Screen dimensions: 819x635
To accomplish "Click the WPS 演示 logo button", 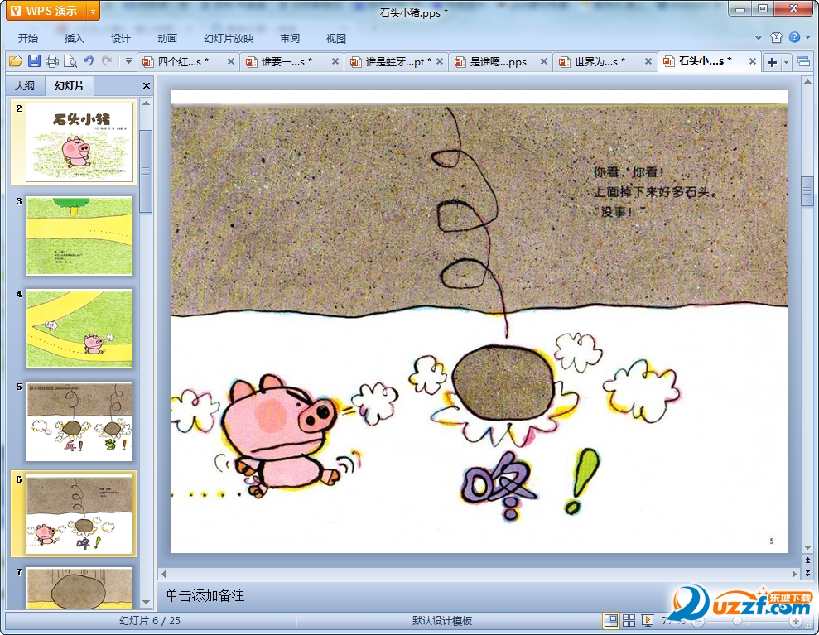I will tap(46, 11).
